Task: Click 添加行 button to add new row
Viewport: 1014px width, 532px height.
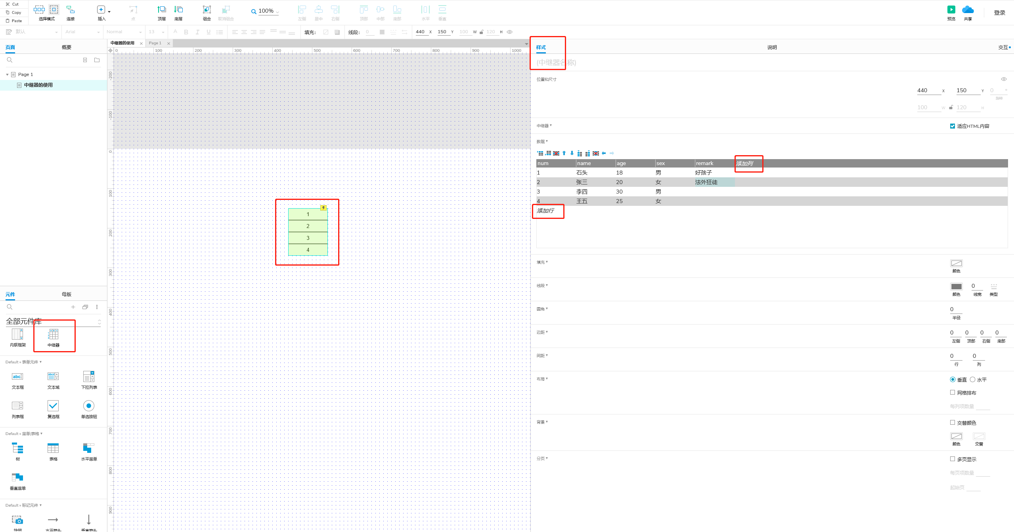Action: pos(547,211)
